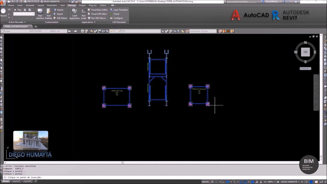Click the MODEL space status button
The height and width of the screenshot is (184, 327).
click(x=206, y=182)
